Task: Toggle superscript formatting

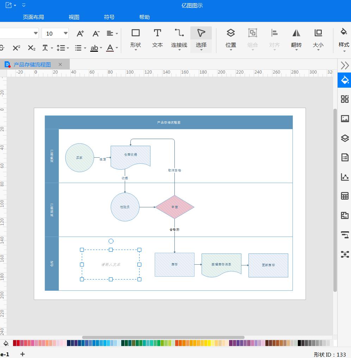Action: tap(16, 48)
